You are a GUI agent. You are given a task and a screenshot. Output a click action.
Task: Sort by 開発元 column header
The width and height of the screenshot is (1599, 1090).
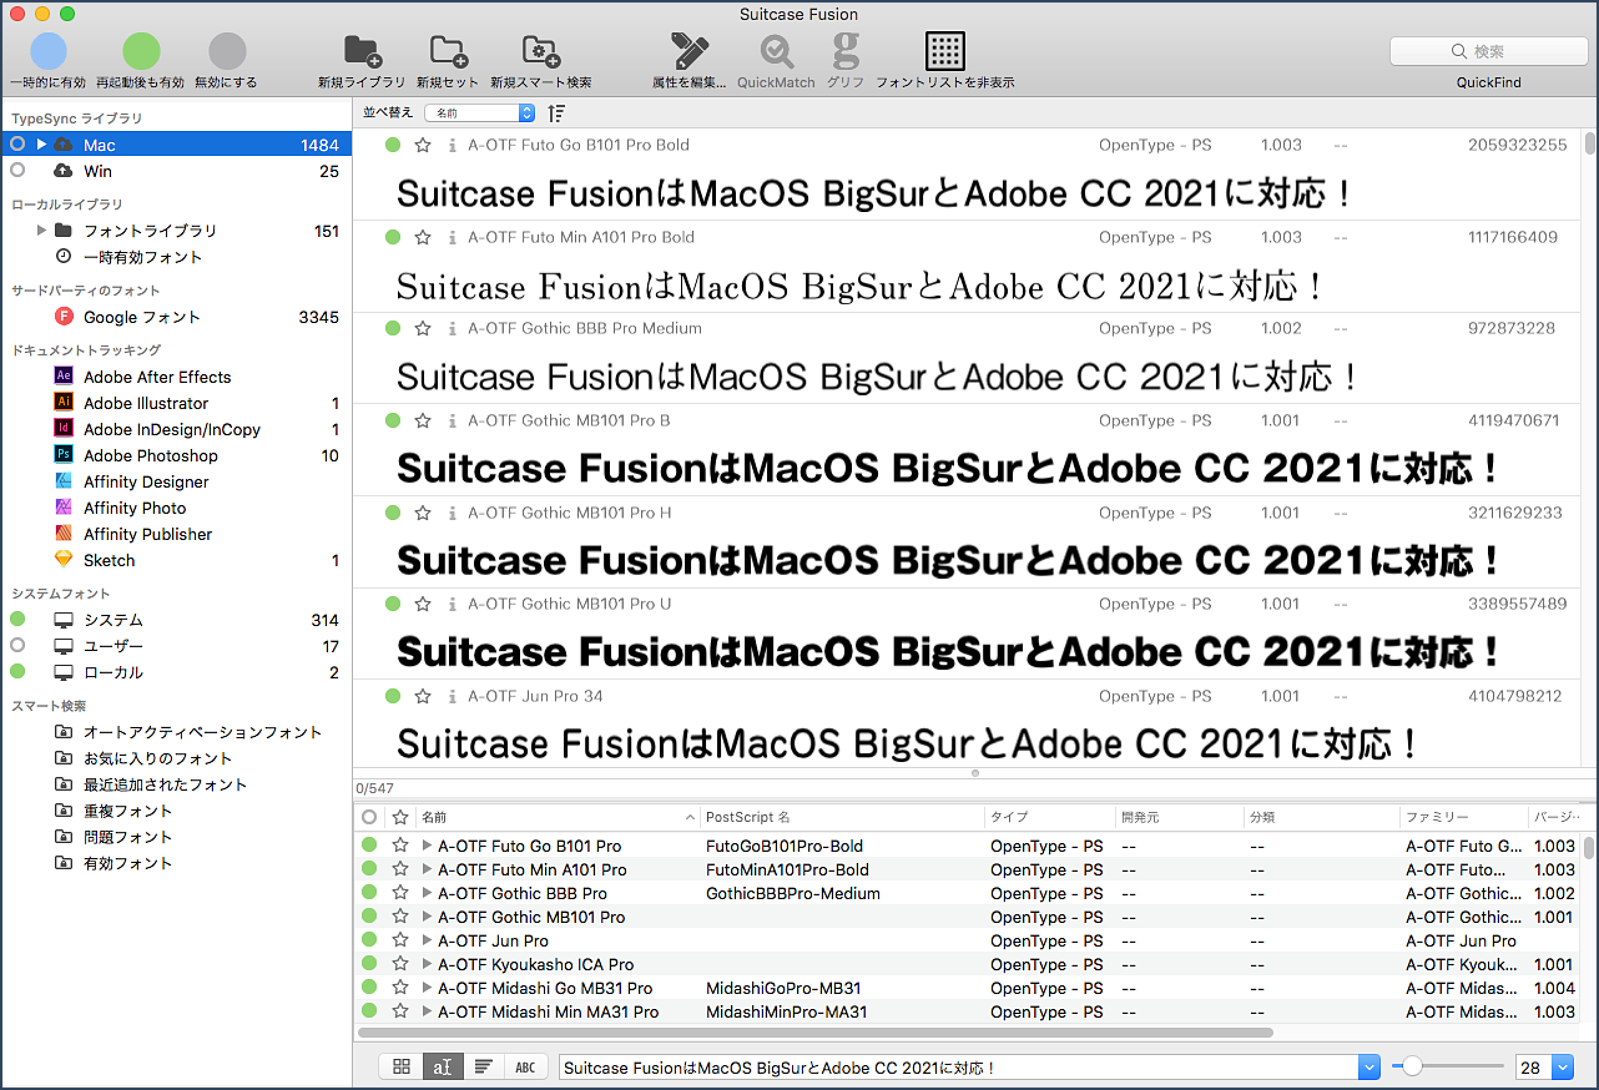[x=1179, y=817]
